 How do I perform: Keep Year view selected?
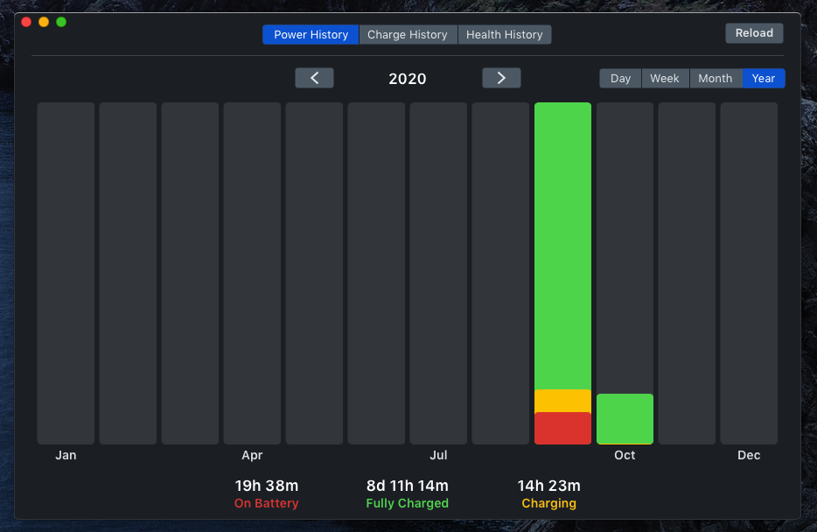click(763, 78)
